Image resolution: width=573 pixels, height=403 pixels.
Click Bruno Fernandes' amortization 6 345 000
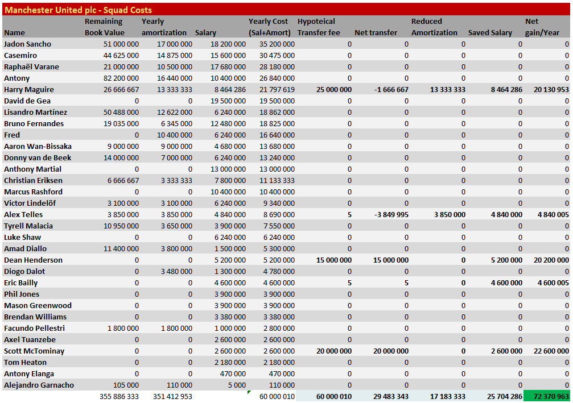(176, 123)
